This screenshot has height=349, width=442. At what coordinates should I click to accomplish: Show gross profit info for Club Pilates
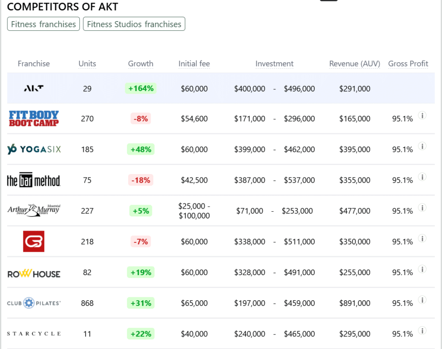pyautogui.click(x=422, y=300)
